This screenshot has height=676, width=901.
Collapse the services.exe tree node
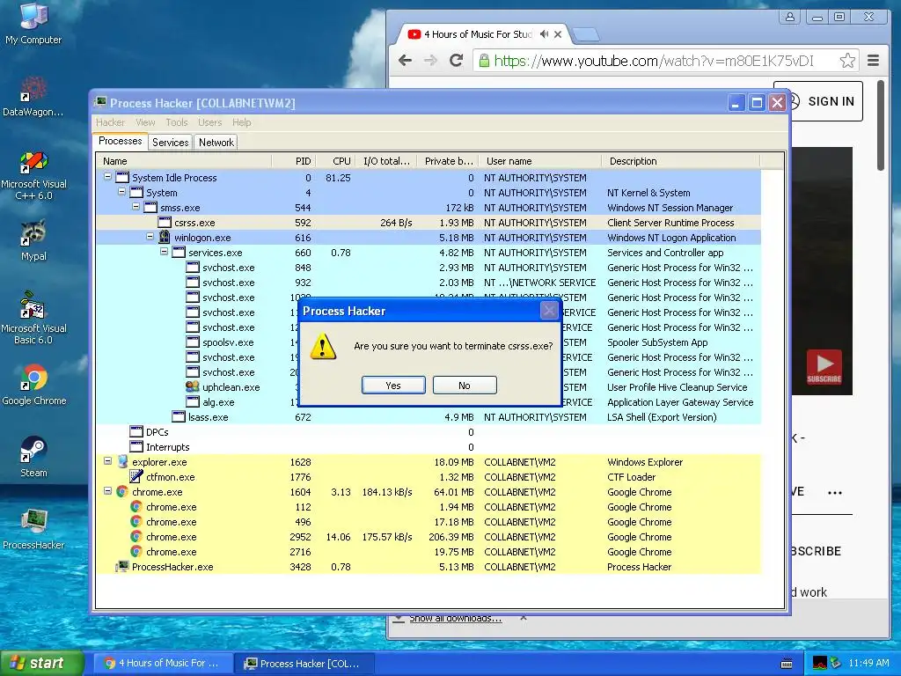[x=164, y=252]
